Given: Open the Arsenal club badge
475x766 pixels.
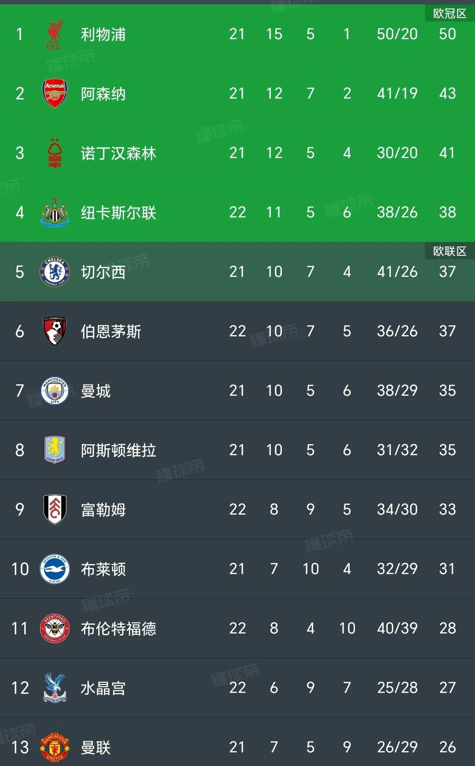Looking at the screenshot, I should [55, 93].
